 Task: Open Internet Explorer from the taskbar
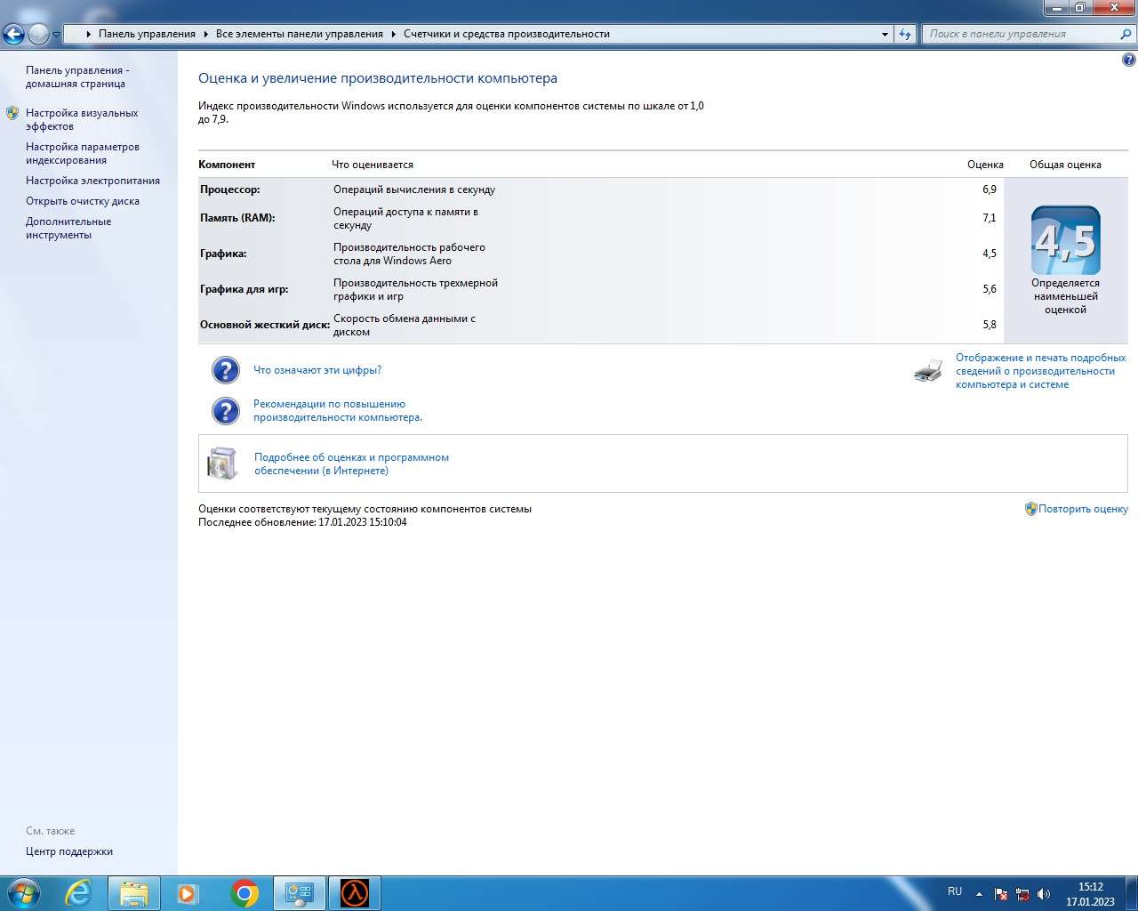pyautogui.click(x=79, y=892)
